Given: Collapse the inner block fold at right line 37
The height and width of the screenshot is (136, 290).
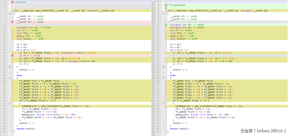Looking at the screenshot, I should click(x=164, y=103).
